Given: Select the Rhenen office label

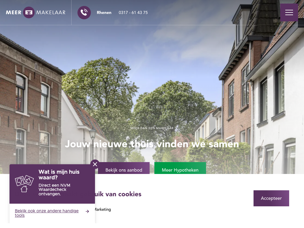Looking at the screenshot, I should [104, 12].
